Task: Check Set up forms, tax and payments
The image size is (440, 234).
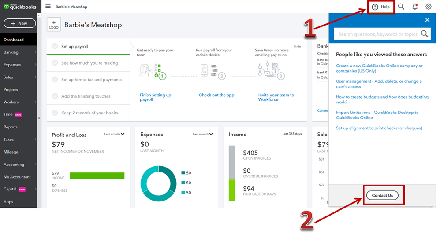Action: 55,80
